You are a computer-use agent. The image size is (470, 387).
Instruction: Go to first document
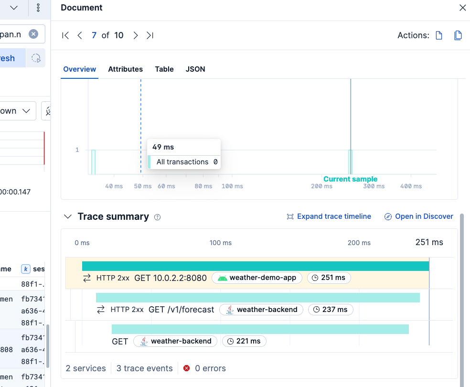tap(65, 35)
